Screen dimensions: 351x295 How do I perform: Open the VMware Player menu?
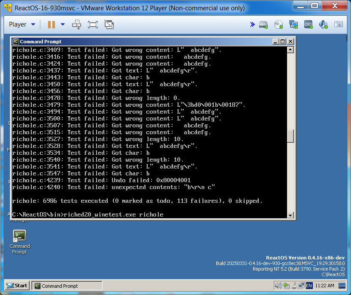[22, 24]
